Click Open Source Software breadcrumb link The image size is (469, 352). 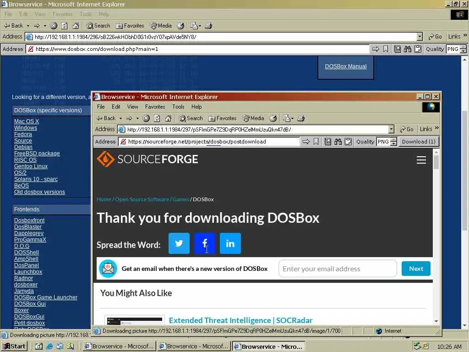click(142, 199)
